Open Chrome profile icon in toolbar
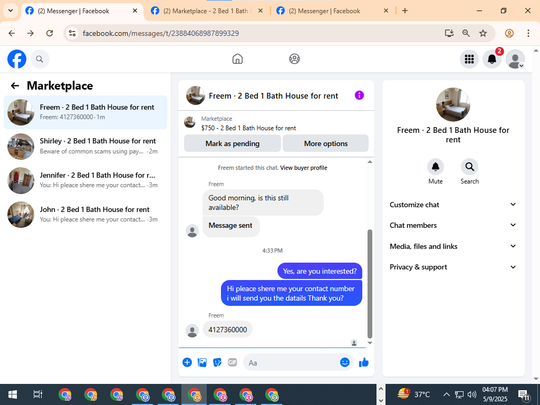Screen dimensions: 540x405 [x=509, y=33]
